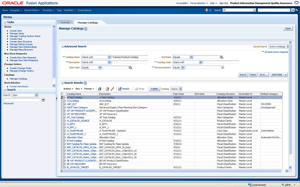
Task: Click the export icon beside Format menu
Action: click(x=100, y=88)
